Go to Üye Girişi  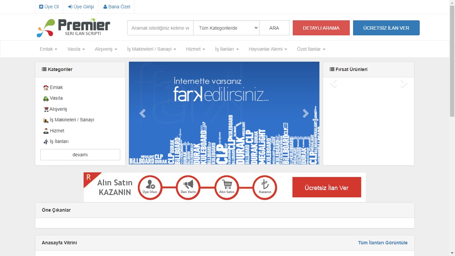click(x=80, y=6)
